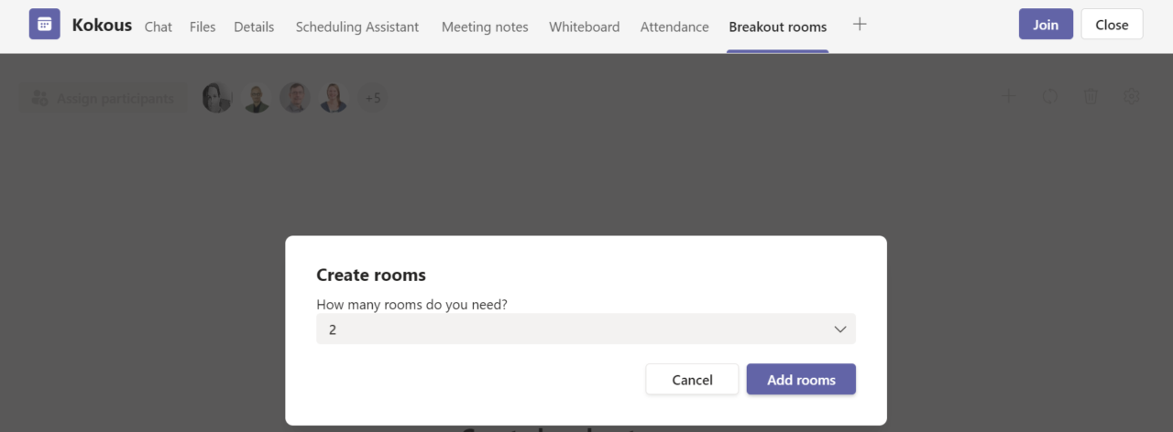Switch to the Chat tab
1173x432 pixels.
coord(159,27)
